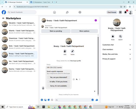The height and width of the screenshot is (109, 136).
Task: Click the Search Facebook field
Action: [22, 12]
